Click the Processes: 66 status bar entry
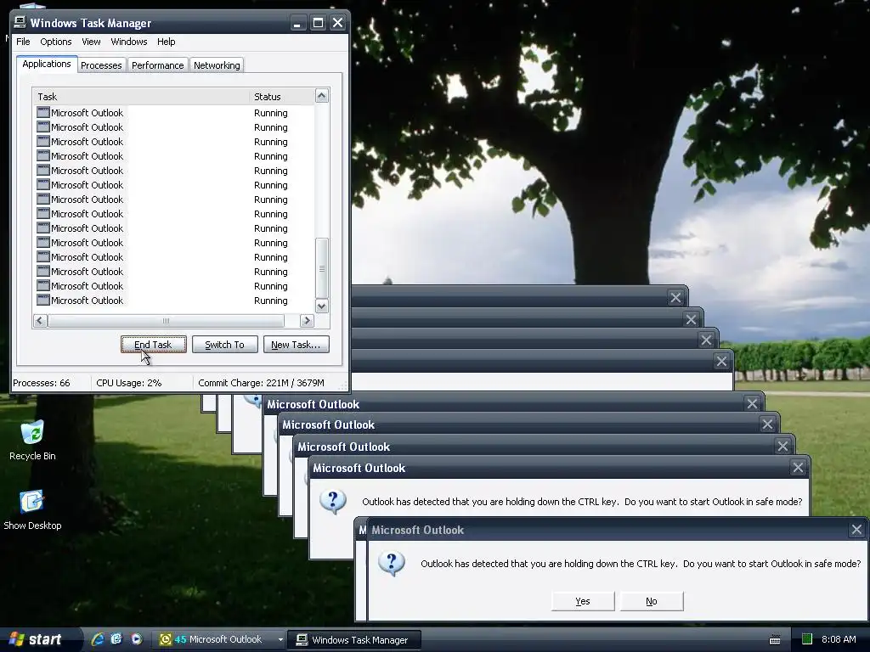The image size is (870, 652). [x=42, y=383]
